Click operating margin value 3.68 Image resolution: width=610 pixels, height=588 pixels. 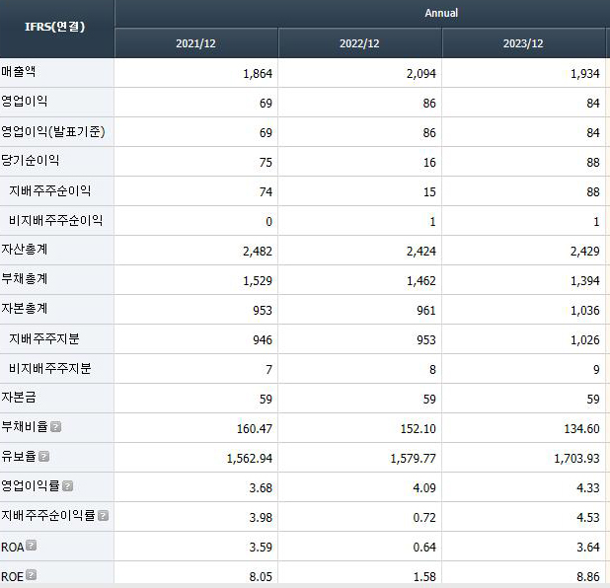[x=261, y=488]
